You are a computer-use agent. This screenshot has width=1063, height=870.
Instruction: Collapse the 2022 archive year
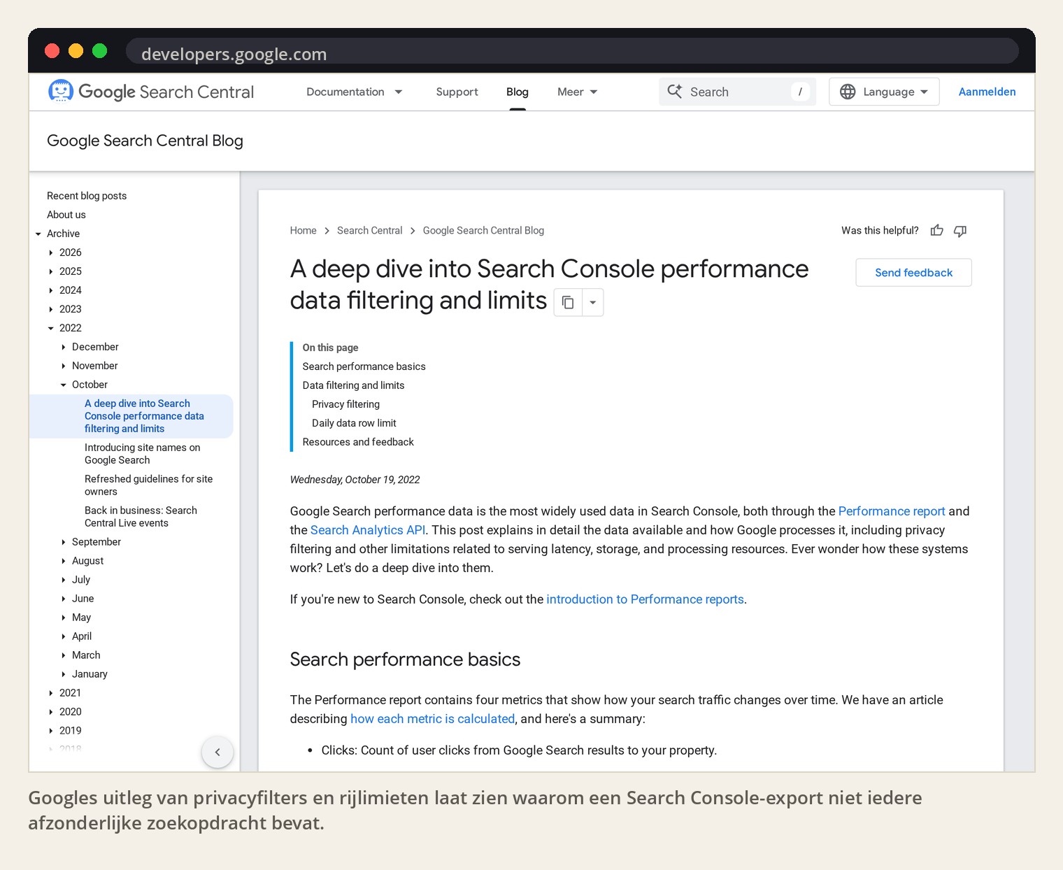point(51,328)
